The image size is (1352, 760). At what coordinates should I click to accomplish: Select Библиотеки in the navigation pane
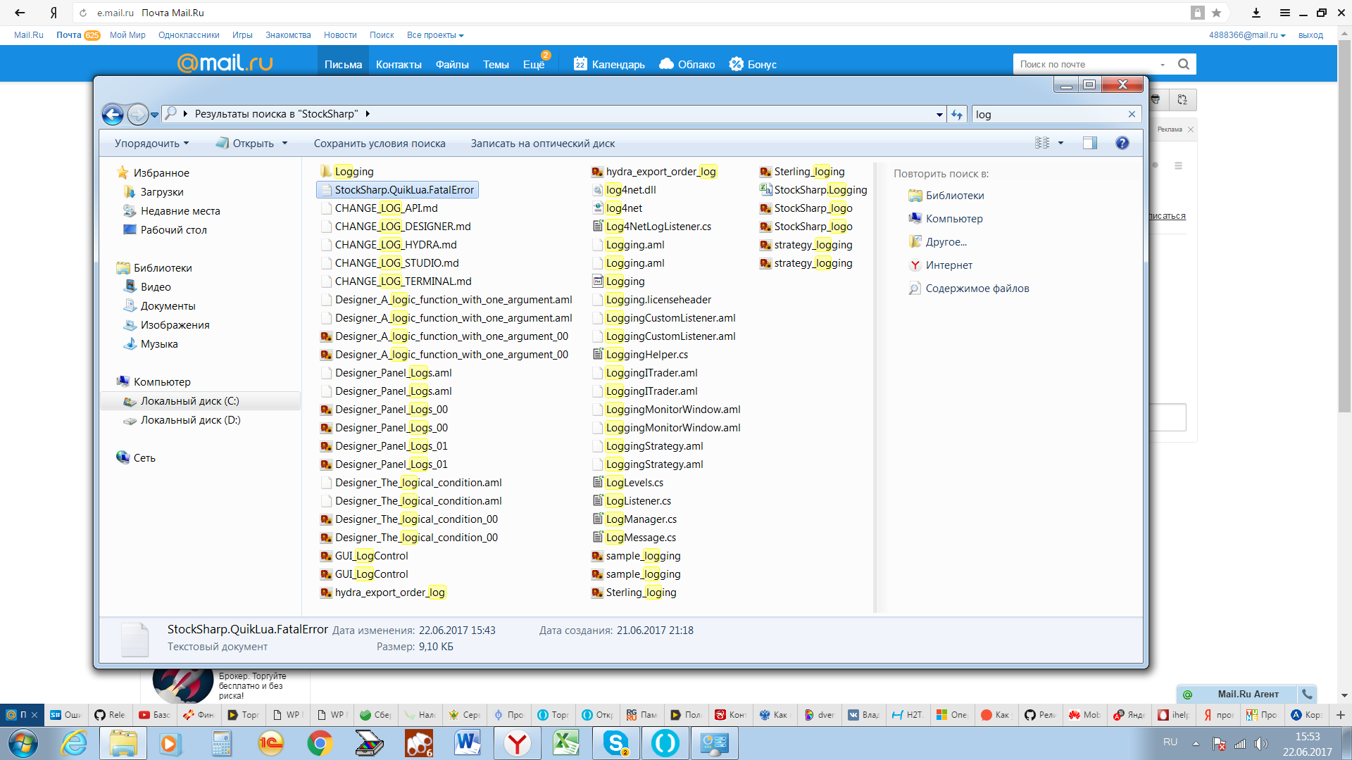coord(163,267)
